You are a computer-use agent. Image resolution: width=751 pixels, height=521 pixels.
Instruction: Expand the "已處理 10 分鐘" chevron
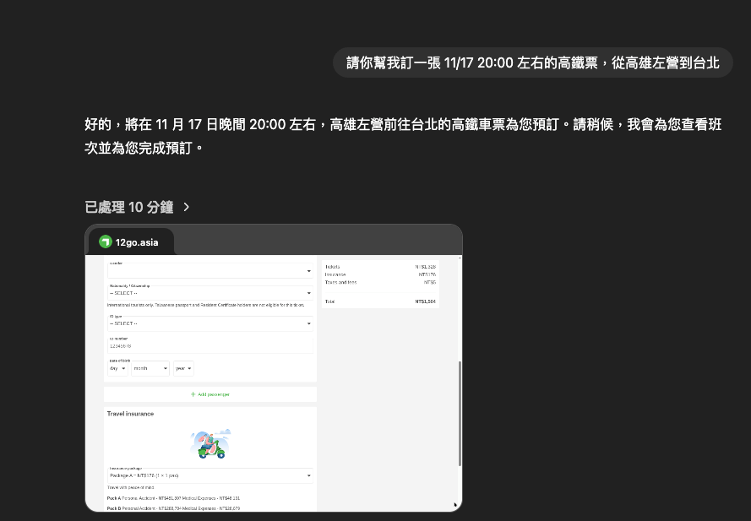pyautogui.click(x=187, y=208)
